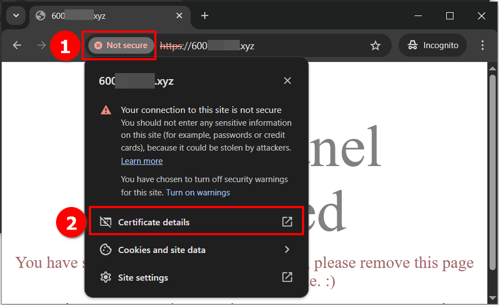The height and width of the screenshot is (305, 499).
Task: Click the external link icon for Site settings
Action: [x=287, y=277]
